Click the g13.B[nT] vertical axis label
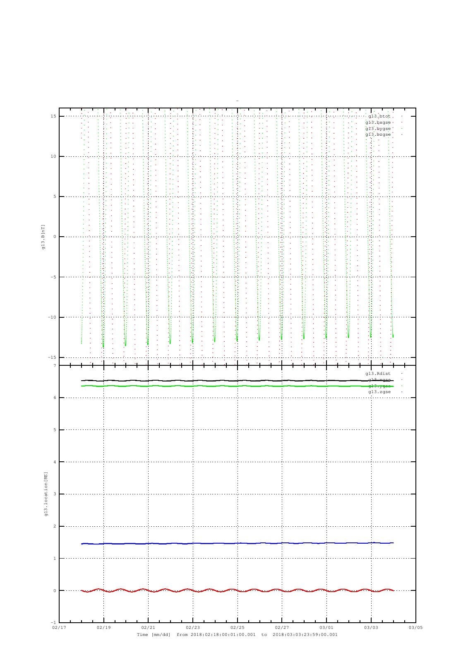This screenshot has height=662, width=468. 43,237
